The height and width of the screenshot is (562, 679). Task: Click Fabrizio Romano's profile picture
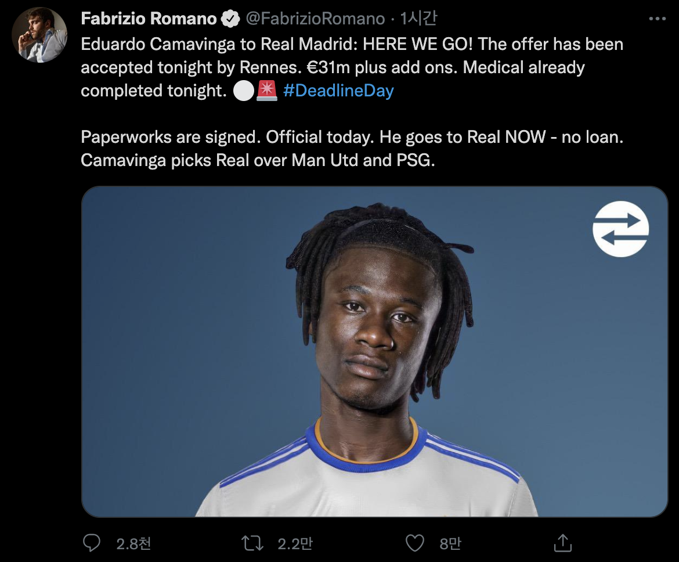[x=39, y=35]
